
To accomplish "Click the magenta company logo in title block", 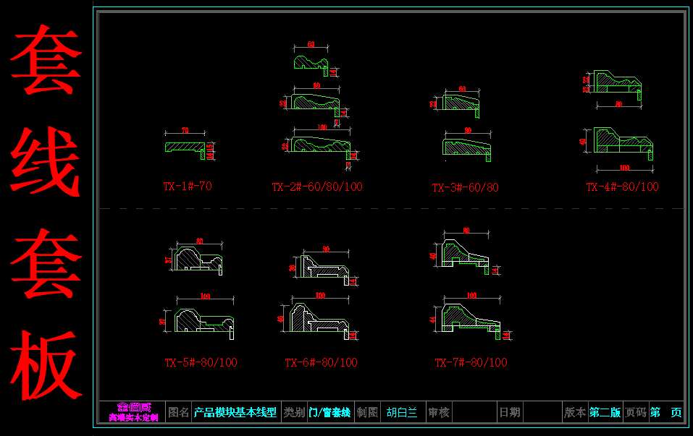I will click(x=133, y=412).
